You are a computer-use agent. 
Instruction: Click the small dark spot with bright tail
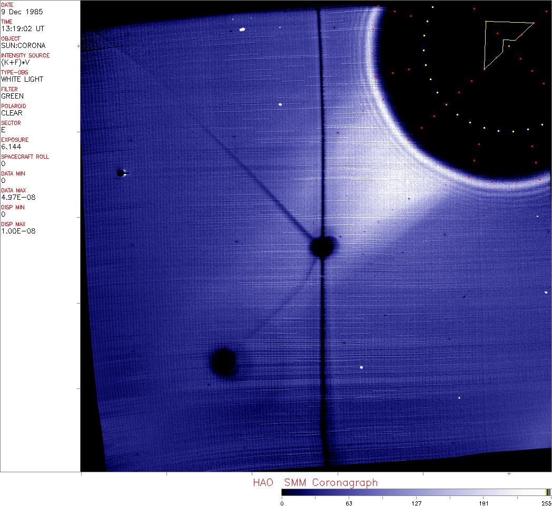point(122,173)
